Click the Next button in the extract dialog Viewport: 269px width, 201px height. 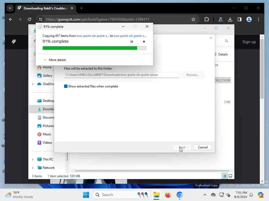coord(182,147)
